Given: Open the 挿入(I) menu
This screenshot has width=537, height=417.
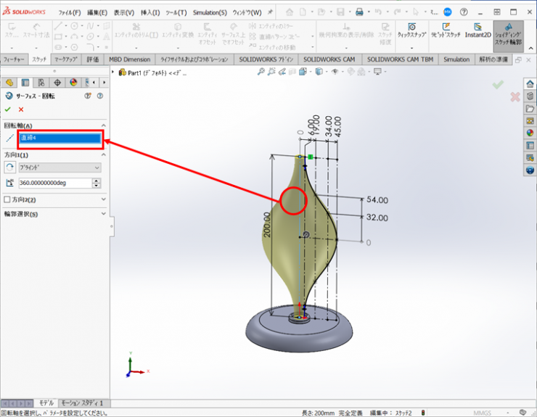Looking at the screenshot, I should [x=149, y=12].
